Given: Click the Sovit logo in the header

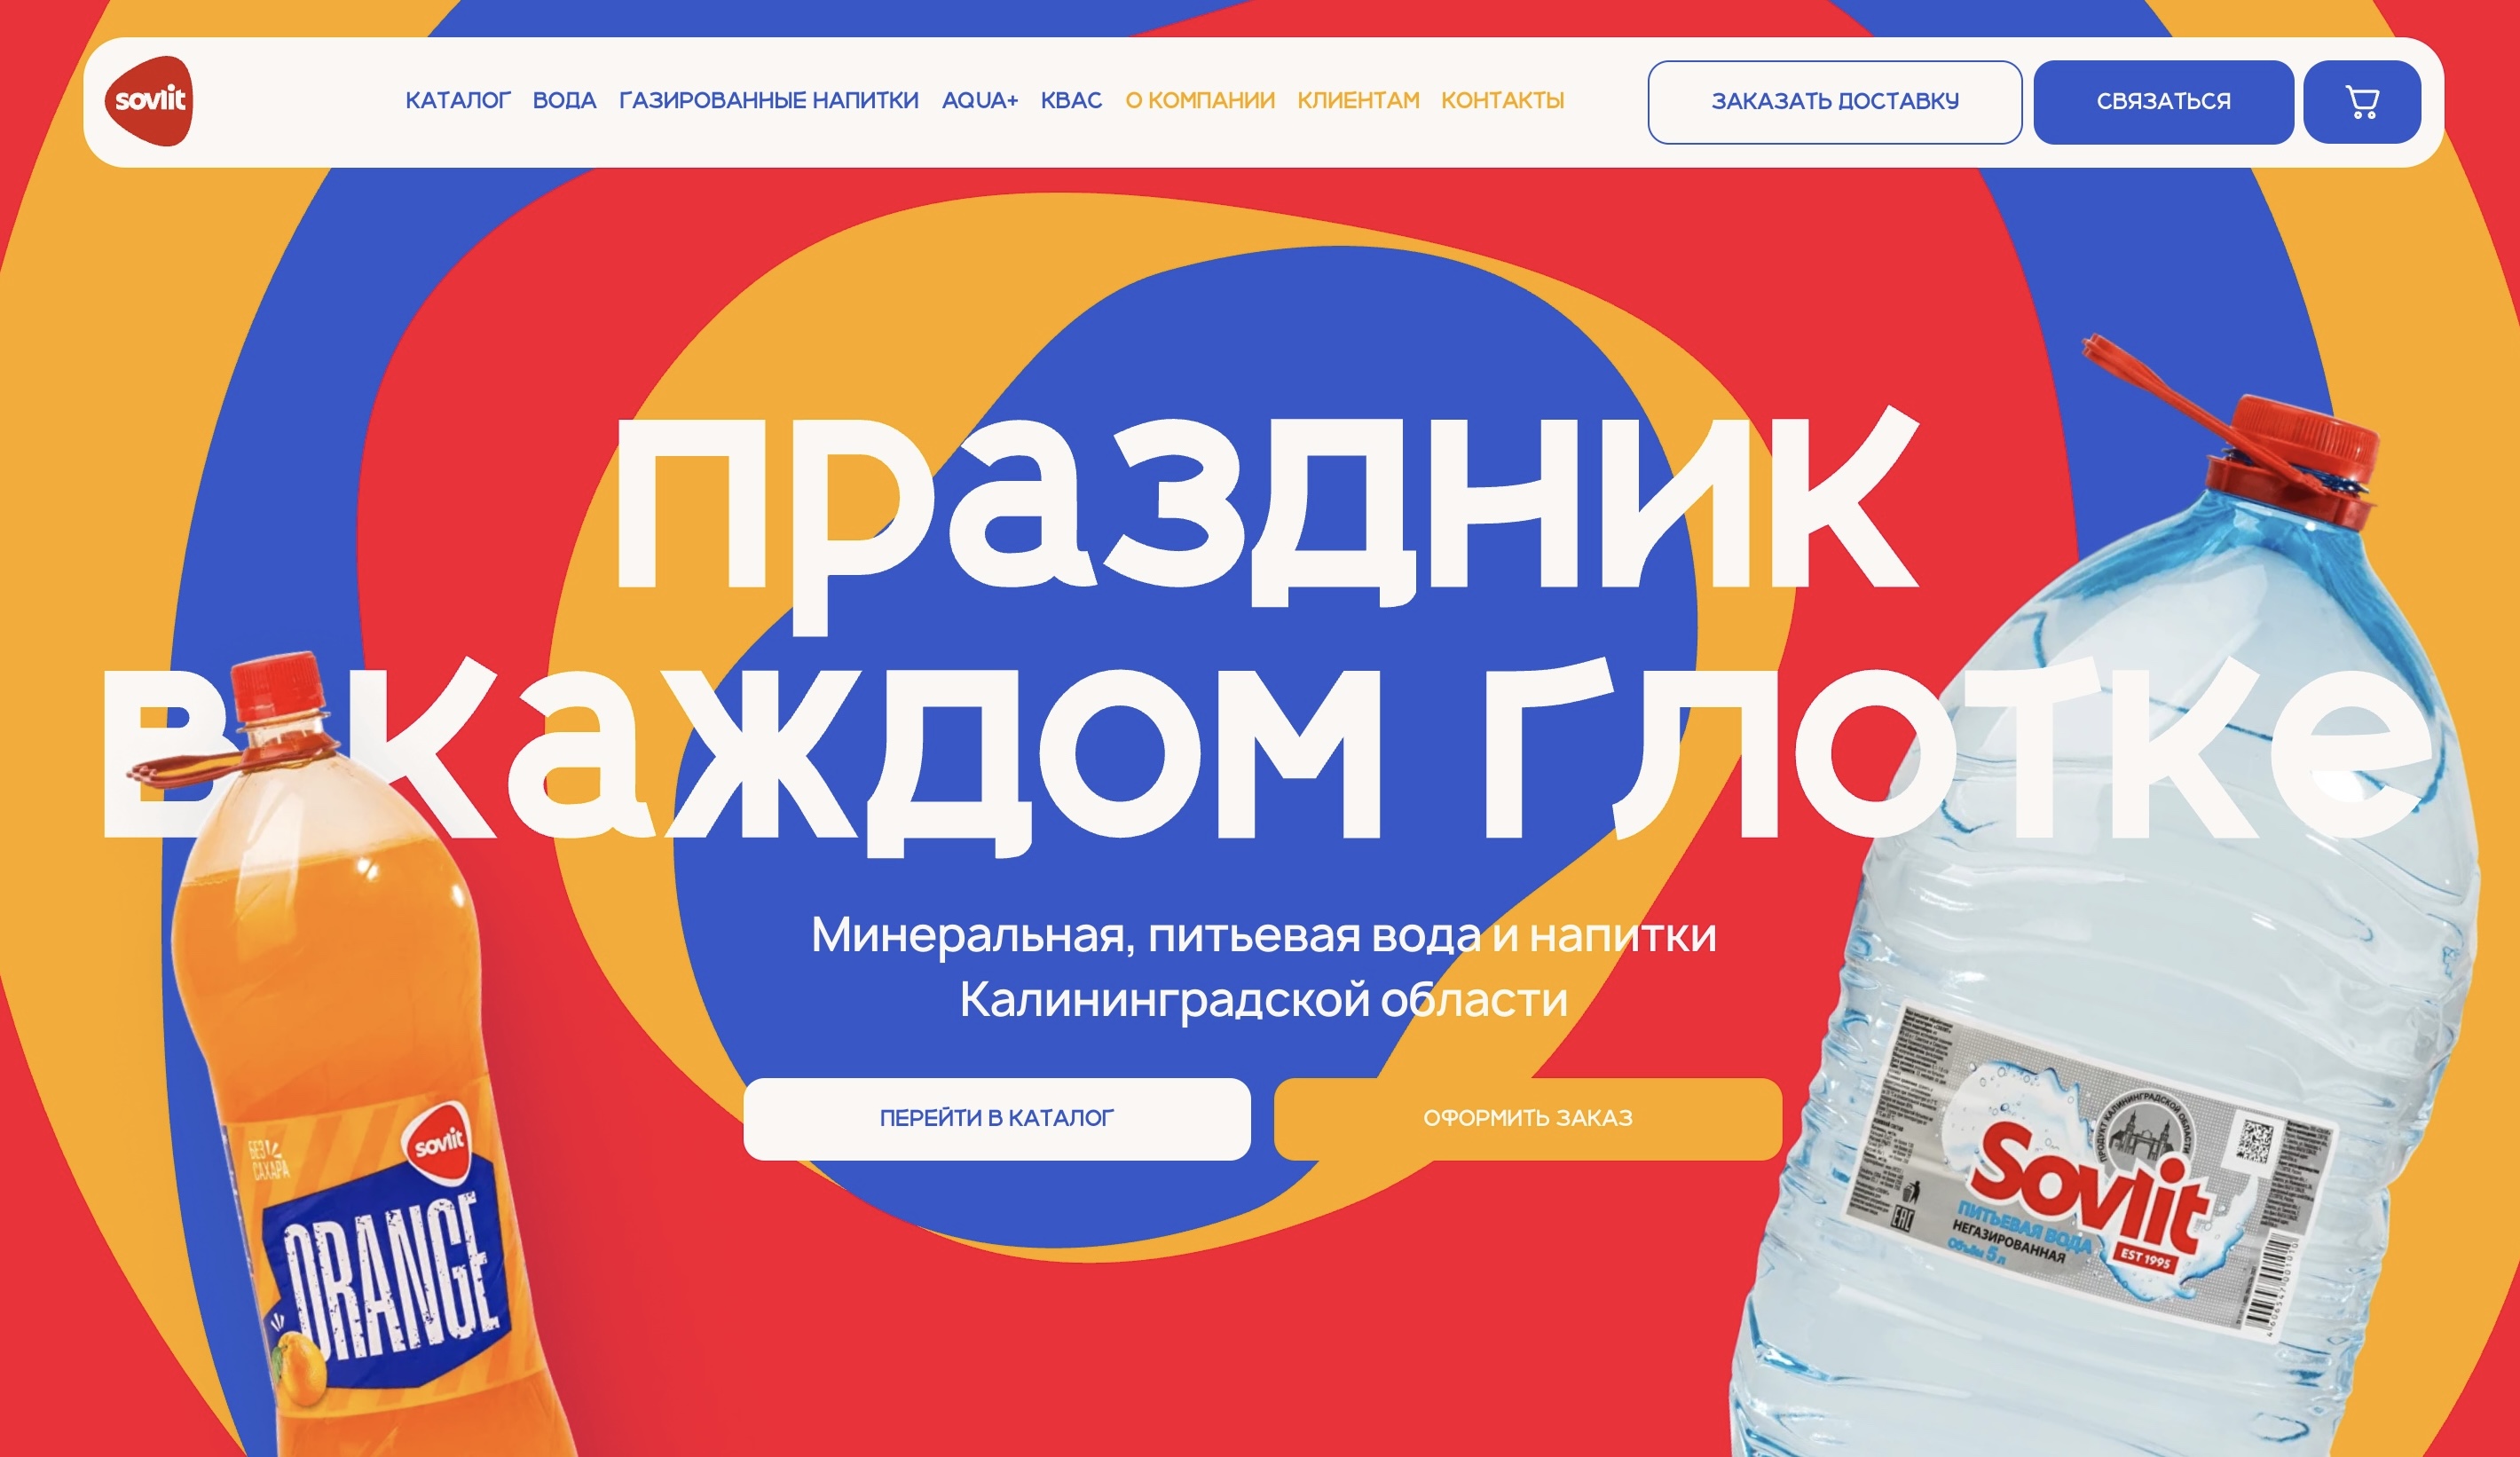Looking at the screenshot, I should (149, 101).
